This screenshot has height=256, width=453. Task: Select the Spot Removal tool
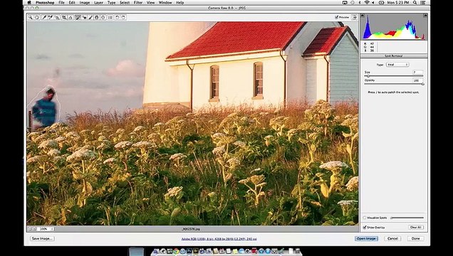pyautogui.click(x=78, y=18)
